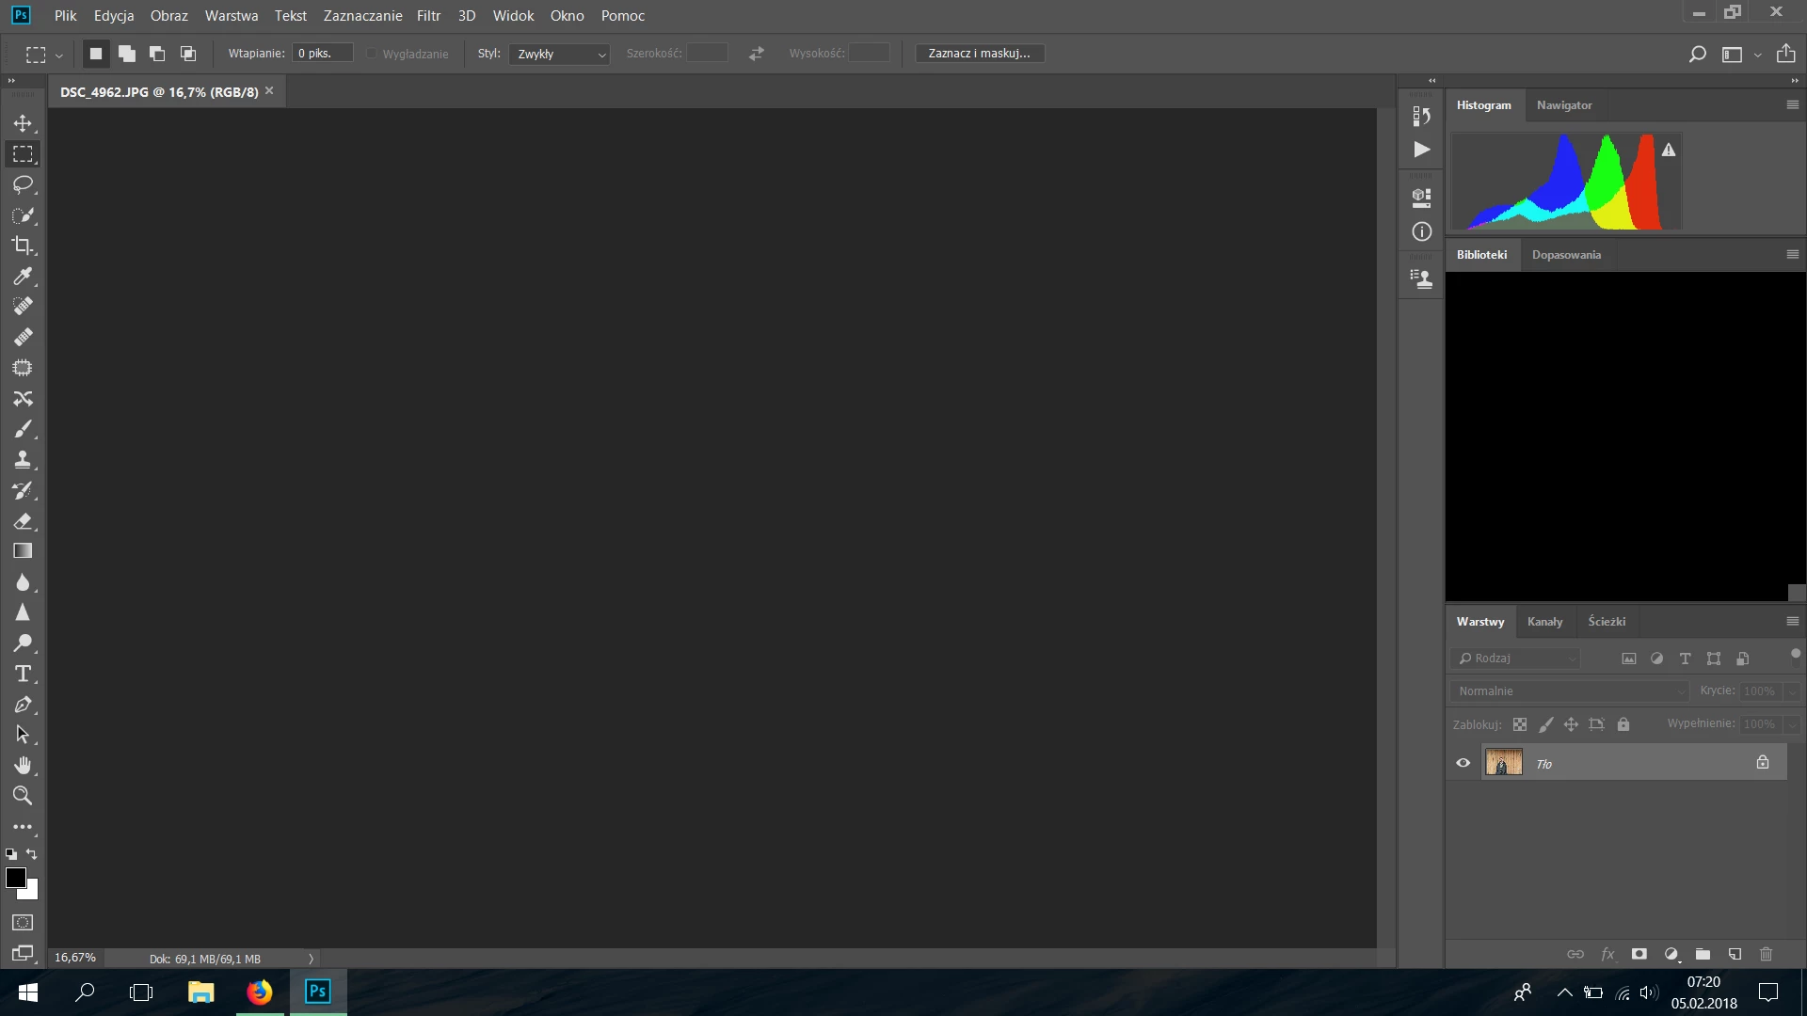Select the Zoom tool
1807x1016 pixels.
pyautogui.click(x=23, y=796)
